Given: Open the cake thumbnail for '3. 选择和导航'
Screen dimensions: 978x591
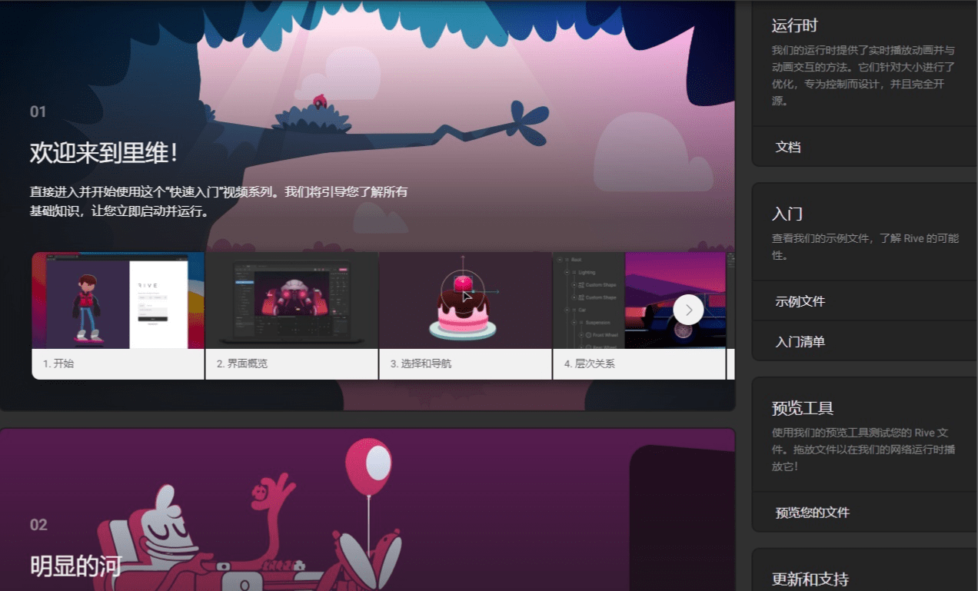Looking at the screenshot, I should 464,300.
